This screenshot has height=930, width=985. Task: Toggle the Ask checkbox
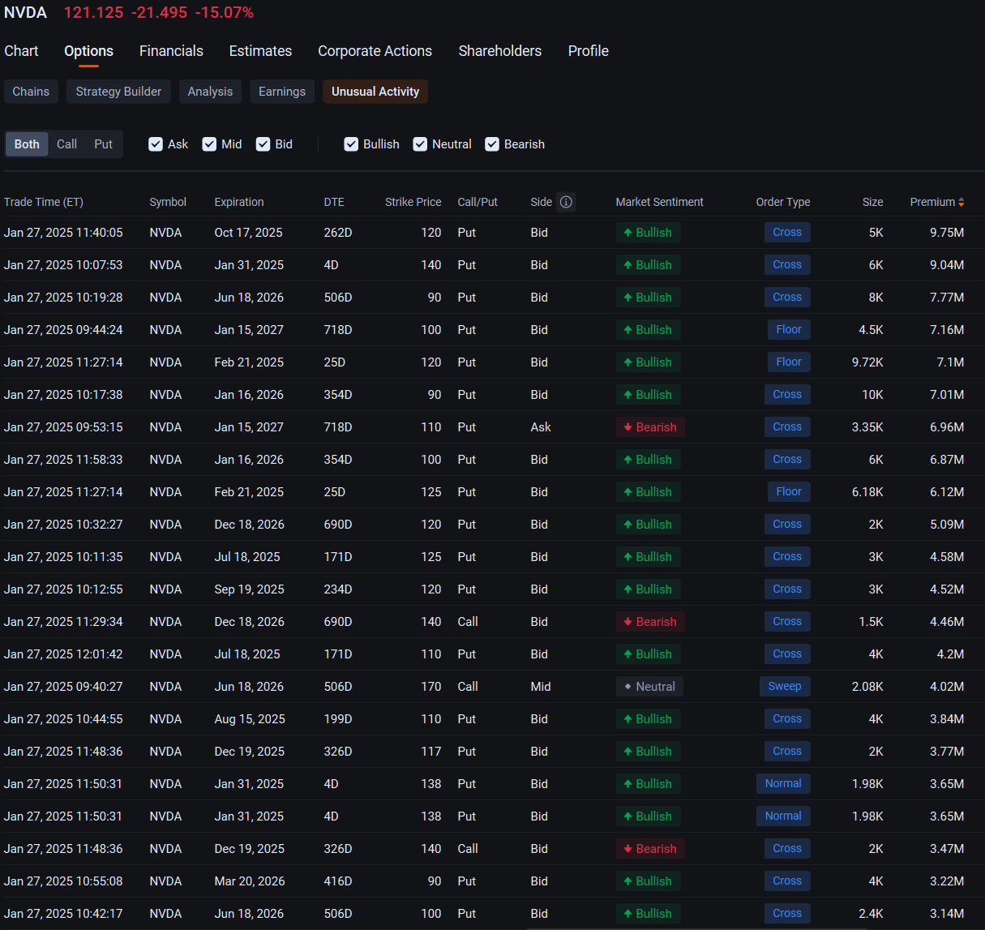point(156,144)
